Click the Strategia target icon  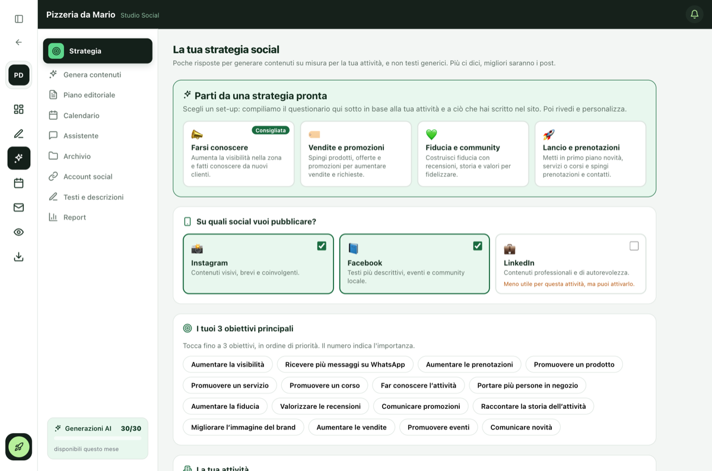pos(56,51)
